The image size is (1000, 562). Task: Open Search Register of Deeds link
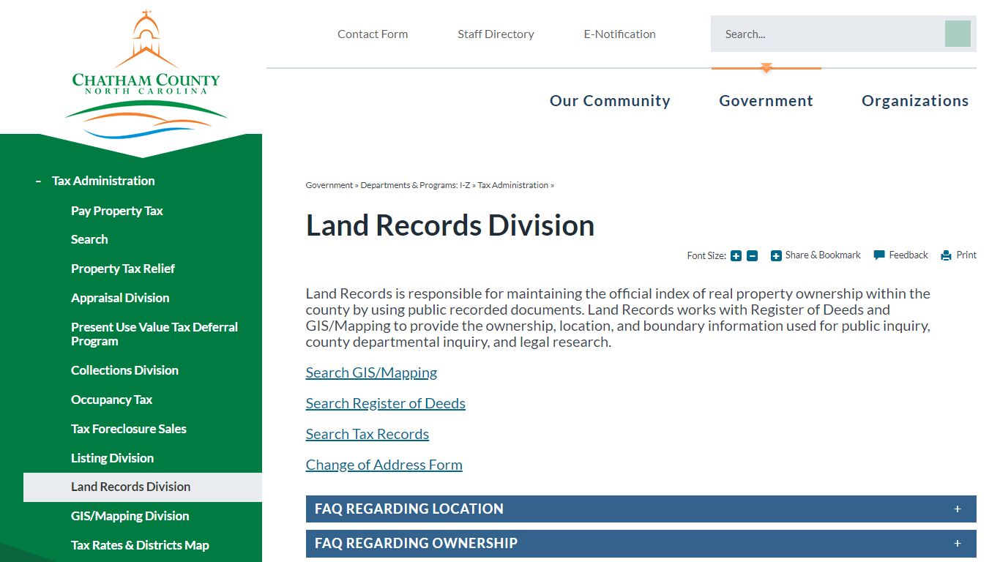pos(386,403)
